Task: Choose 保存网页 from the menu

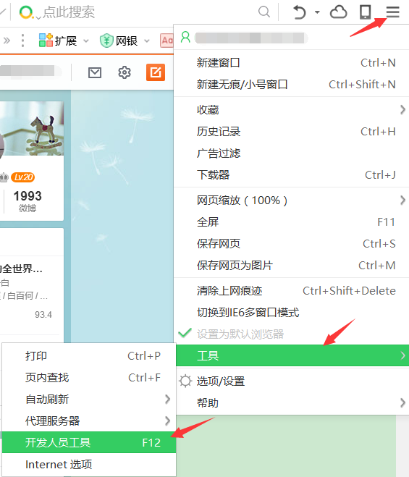Action: (292, 244)
